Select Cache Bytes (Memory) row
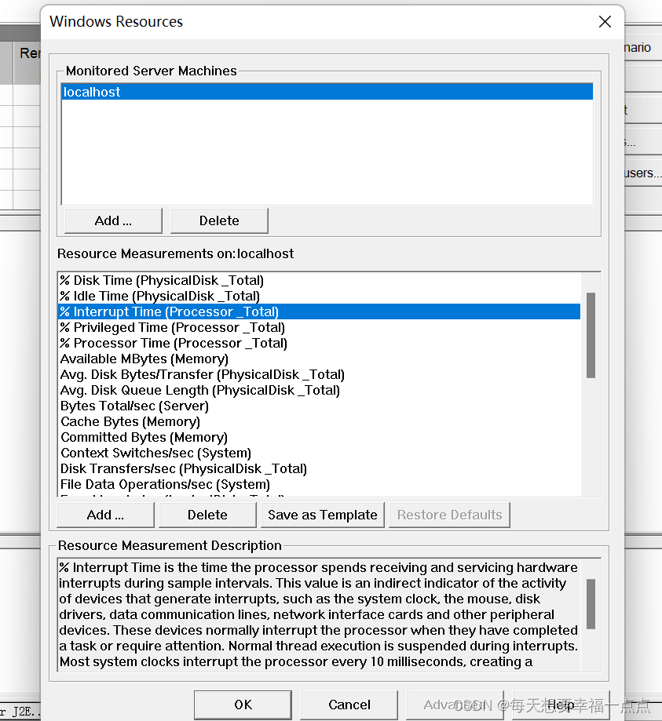 coord(320,421)
